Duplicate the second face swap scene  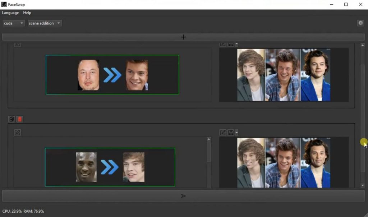click(x=11, y=119)
